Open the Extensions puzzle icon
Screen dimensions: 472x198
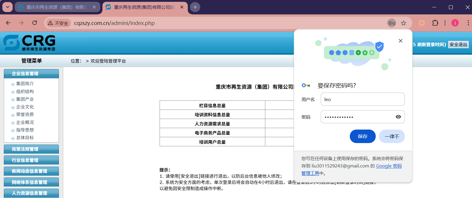tap(435, 23)
